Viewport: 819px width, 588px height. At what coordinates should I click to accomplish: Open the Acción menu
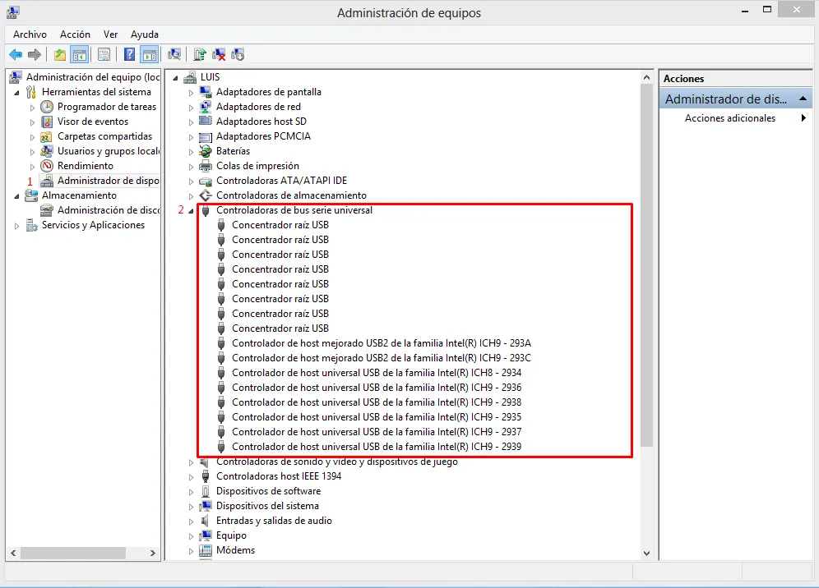click(x=75, y=34)
